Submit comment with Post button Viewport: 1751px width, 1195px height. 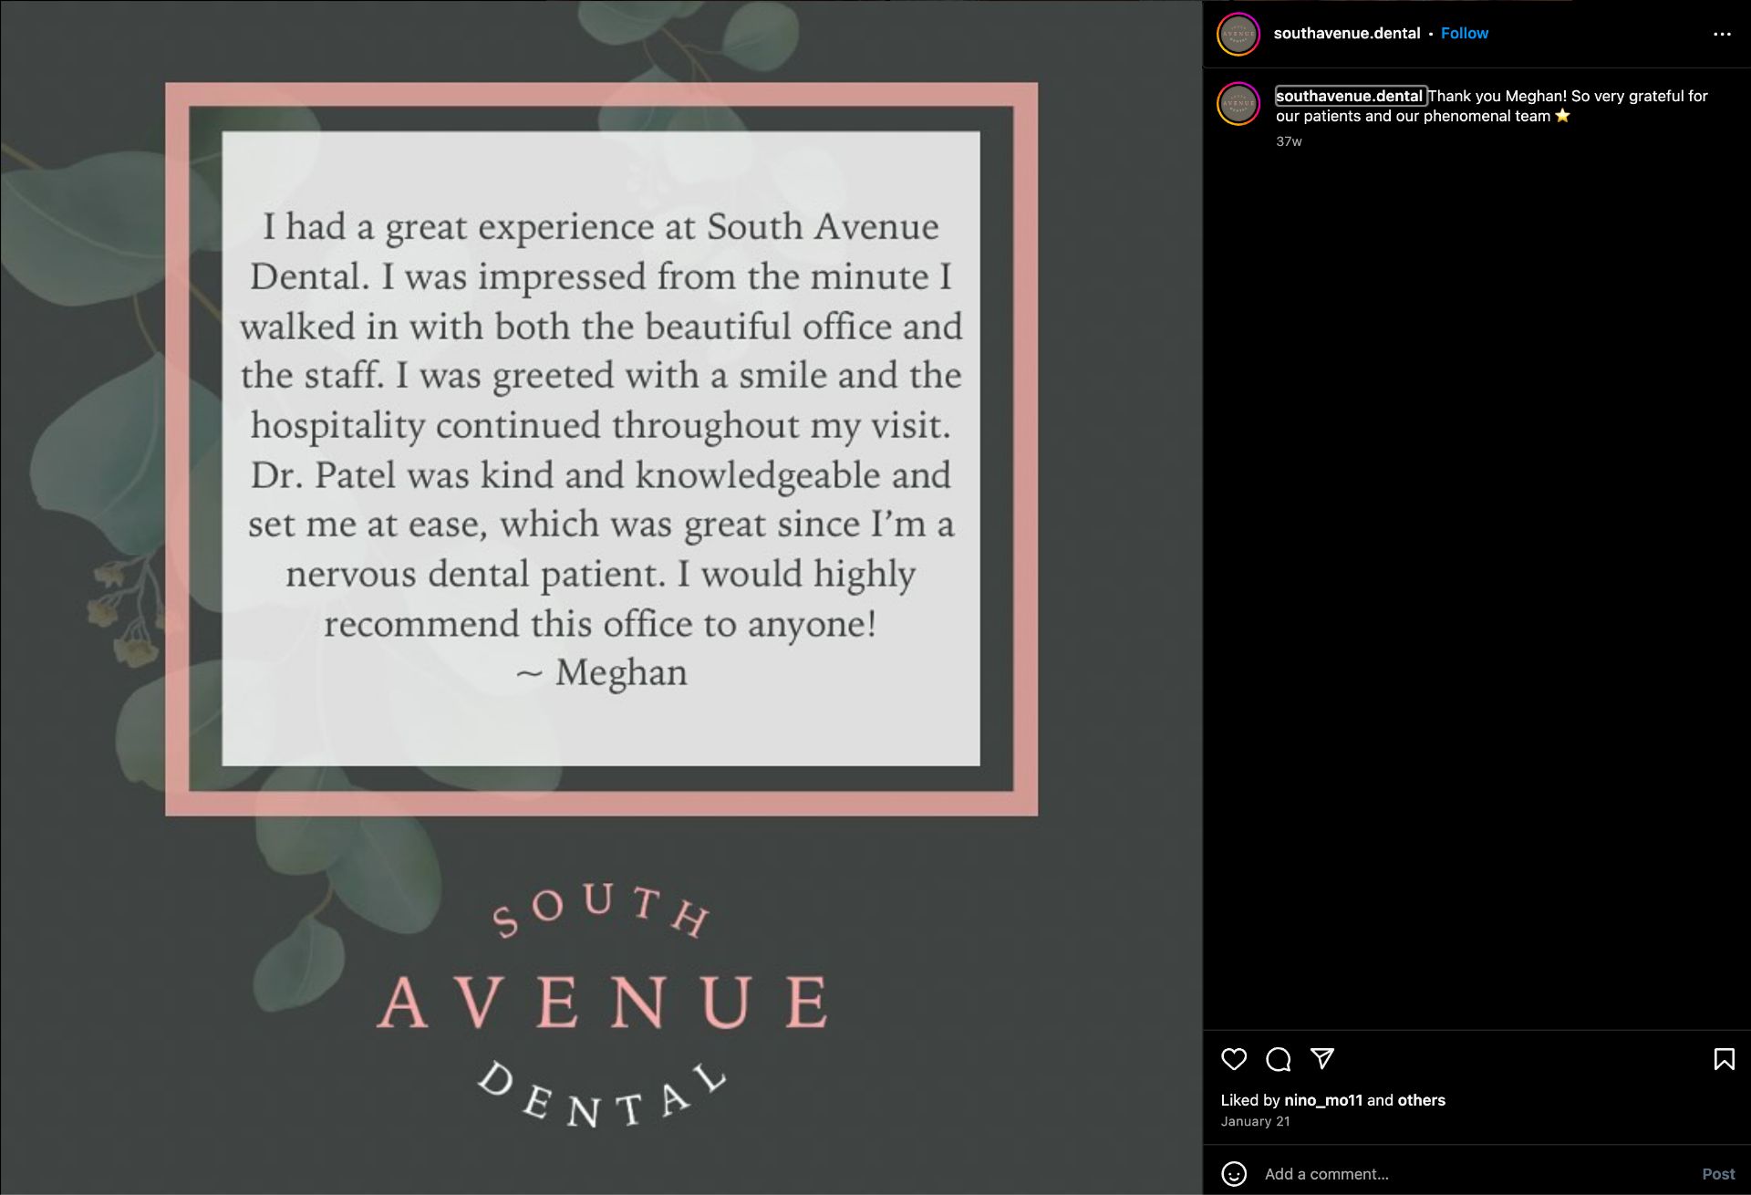(x=1718, y=1174)
